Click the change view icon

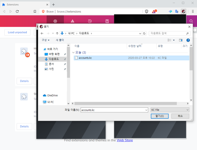coord(169,40)
